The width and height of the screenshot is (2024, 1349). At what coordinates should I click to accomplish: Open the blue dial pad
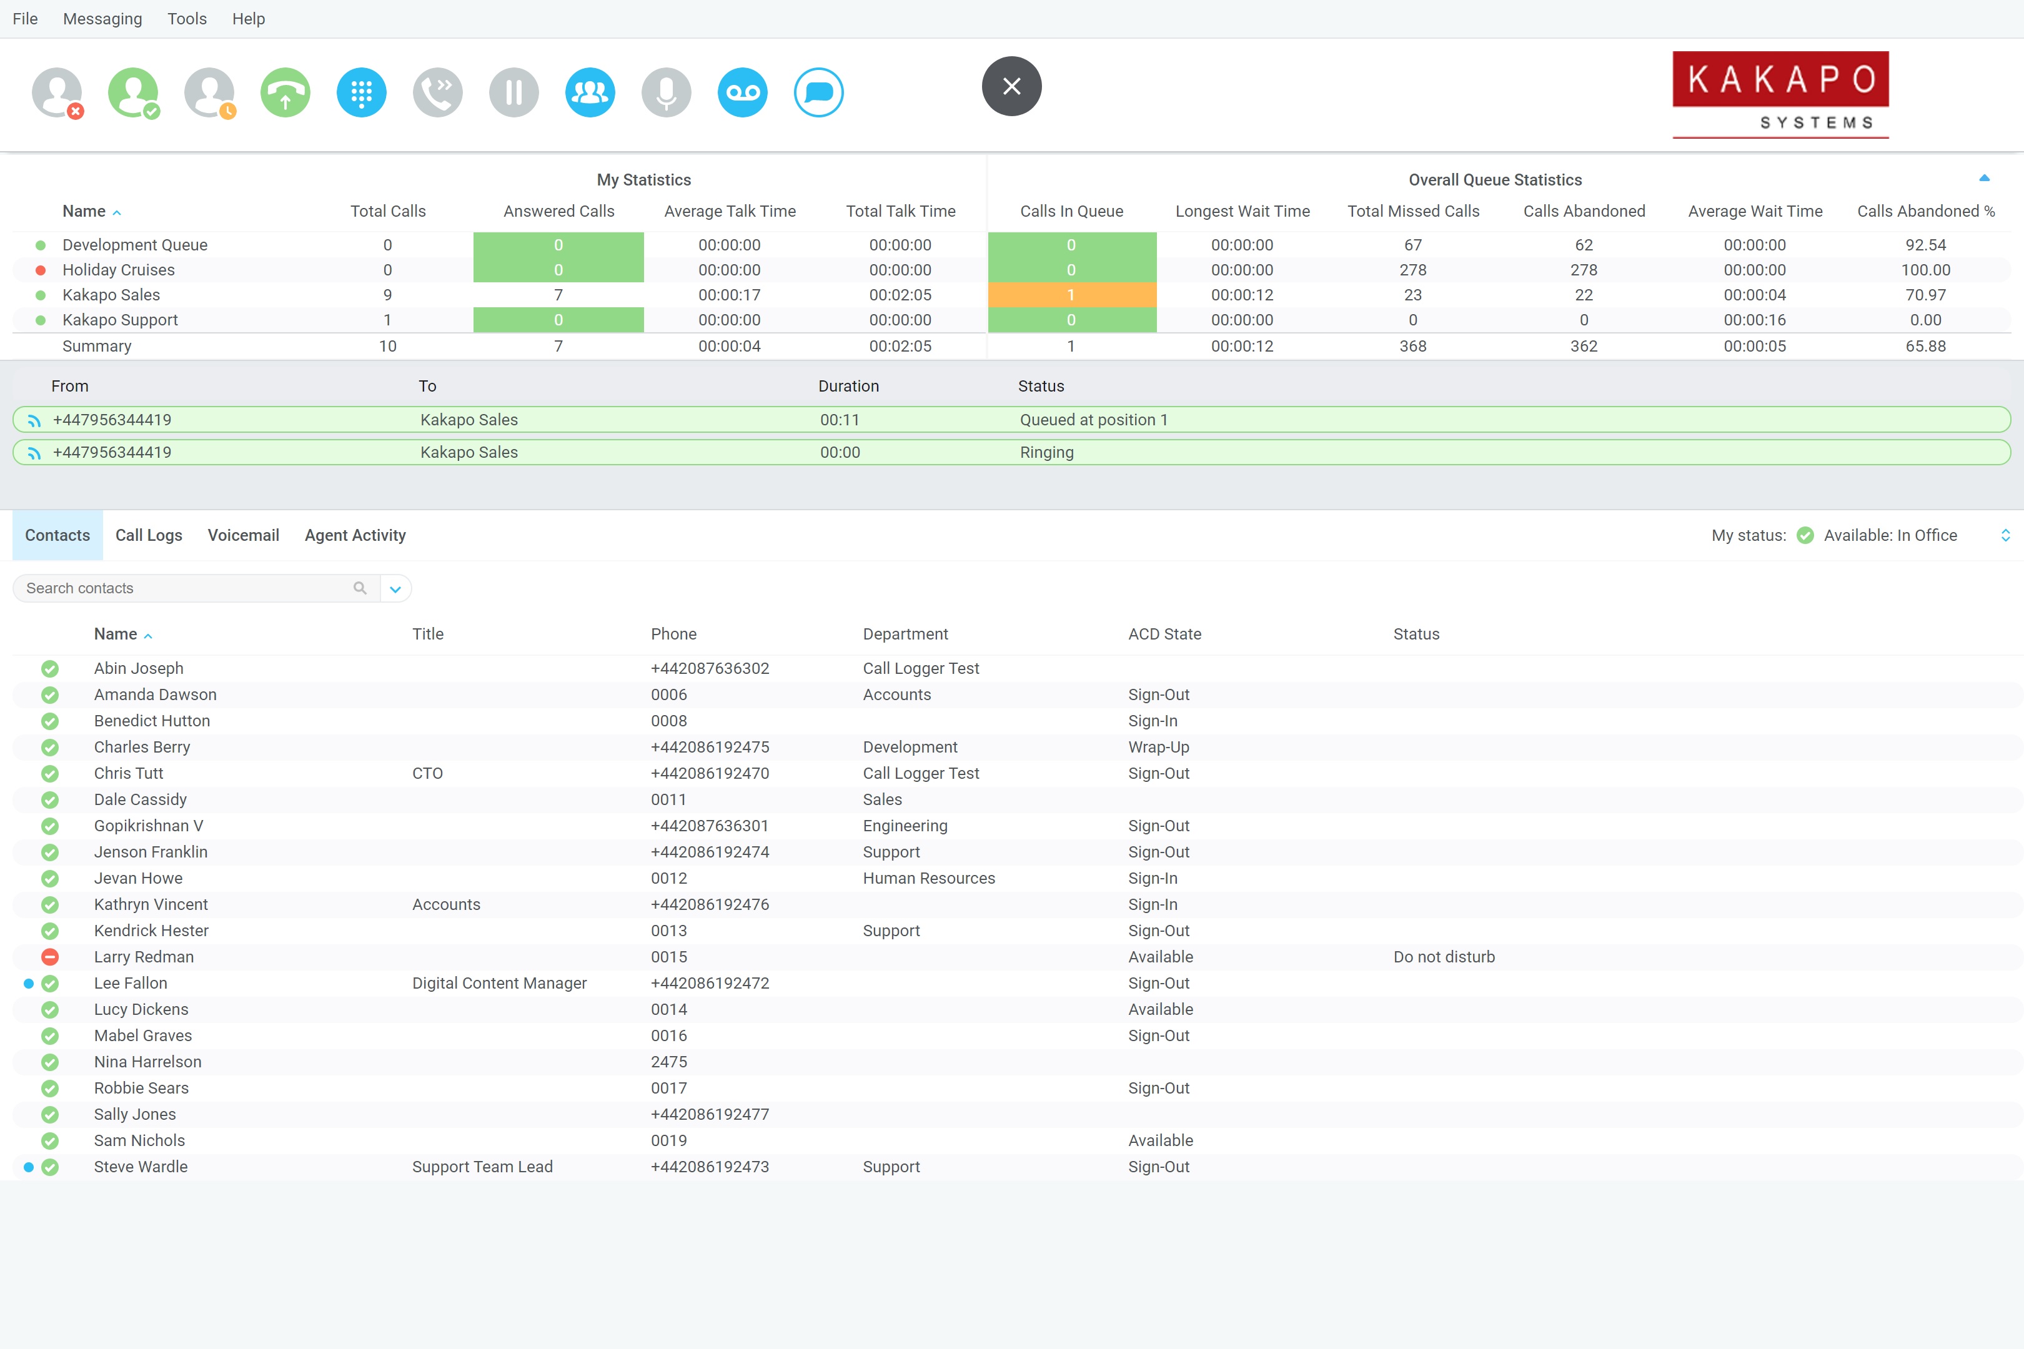(x=362, y=92)
